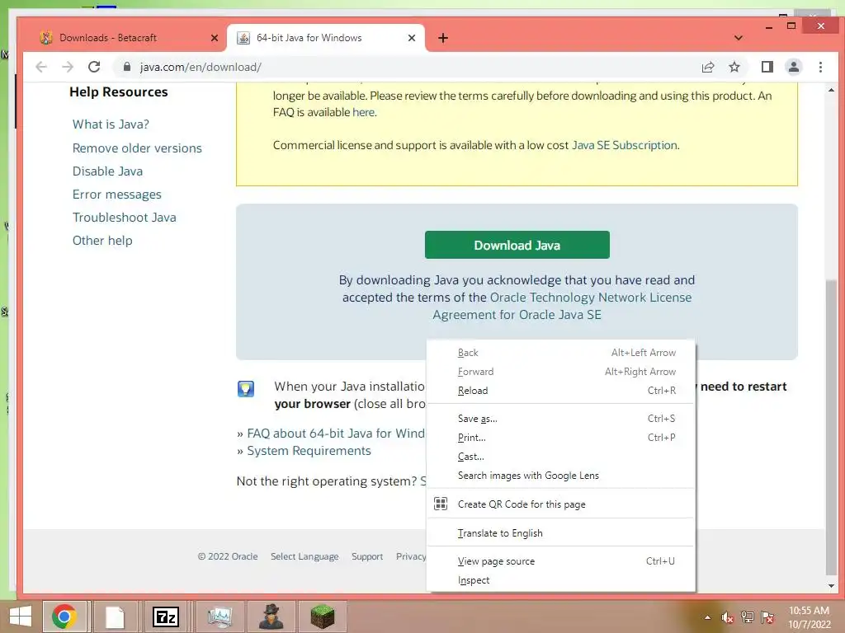Viewport: 845px width, 633px height.
Task: Open the Disable Java link
Action: click(107, 171)
